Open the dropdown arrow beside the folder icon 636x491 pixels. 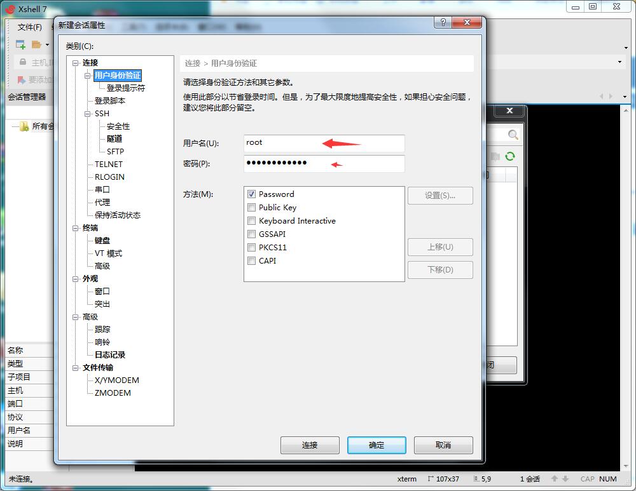(48, 44)
